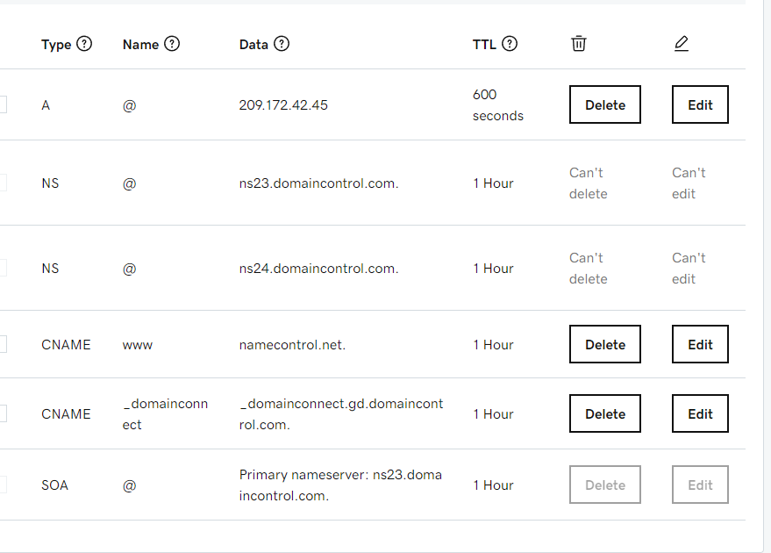Click the greyed-out SOA Edit button

tap(700, 485)
